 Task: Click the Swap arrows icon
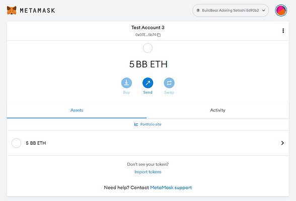(x=169, y=83)
